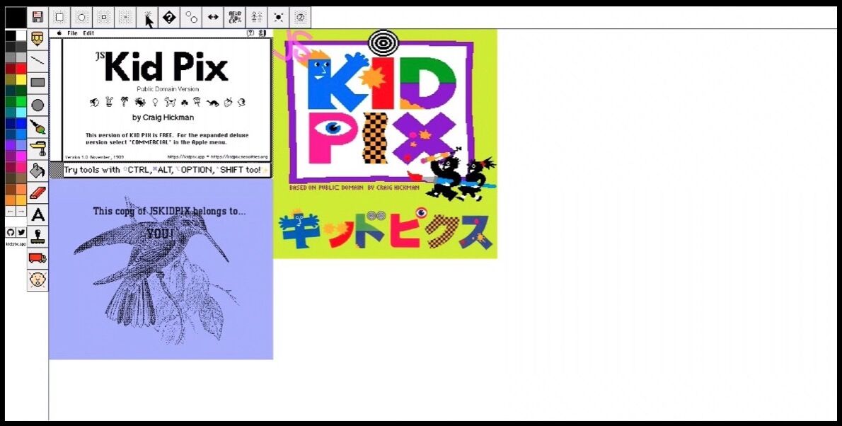Click the 'by Craig Hickman' text
This screenshot has width=842, height=426.
tap(163, 117)
